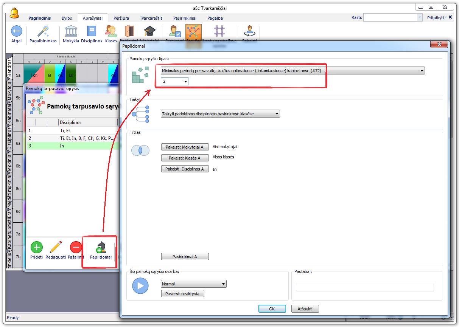Click the aSc bell application logo

pos(15,13)
